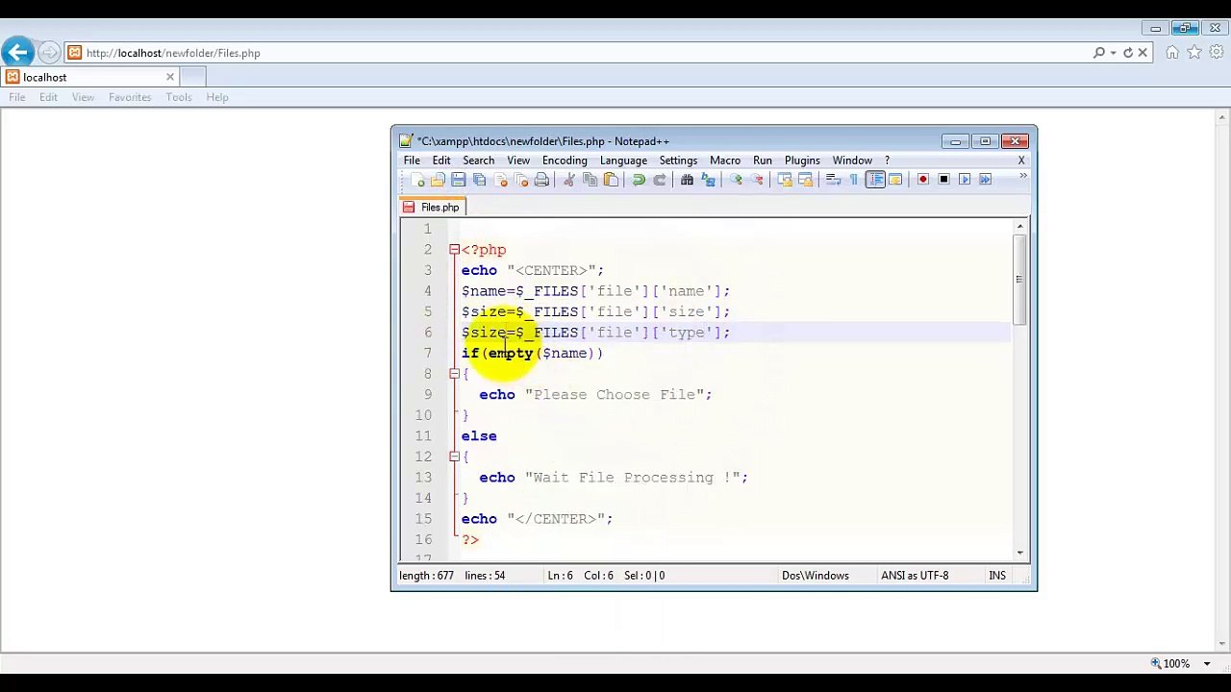Open the Run menu
This screenshot has width=1231, height=692.
pyautogui.click(x=763, y=161)
